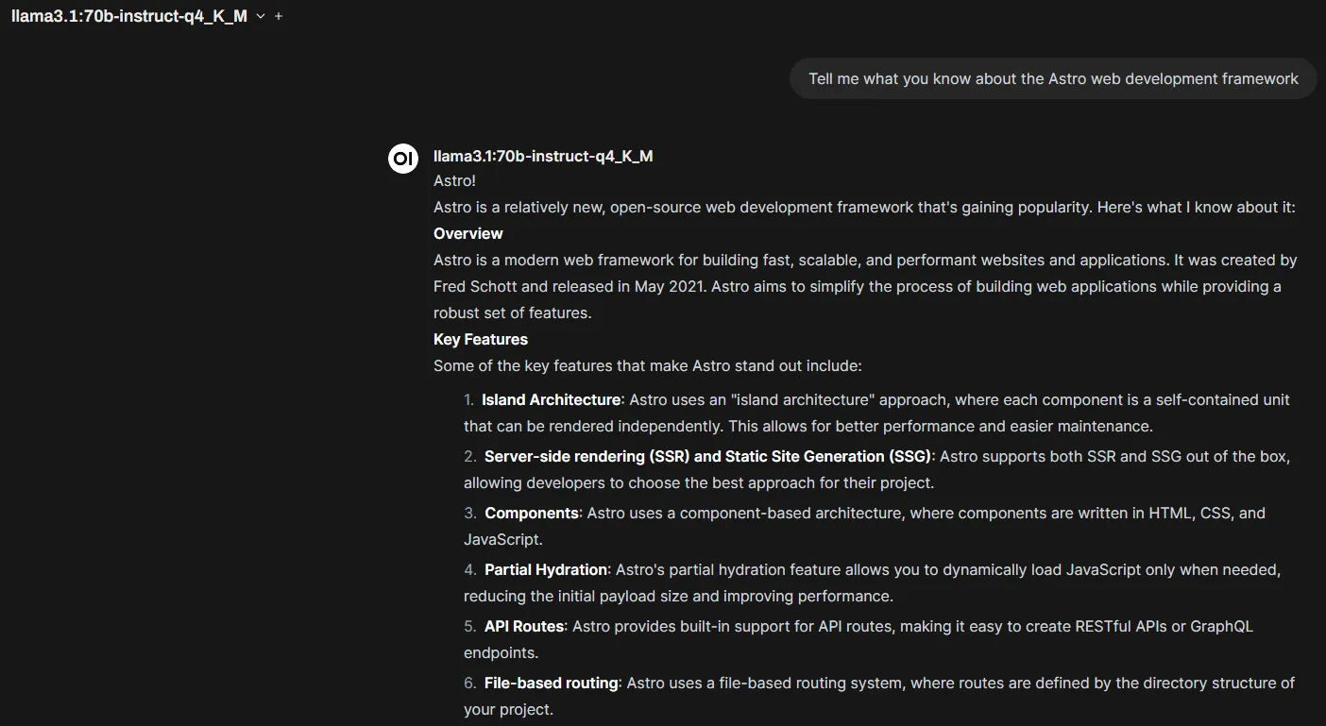Click the 'Overview' heading
Viewport: 1326px width, 726px height.
coord(468,233)
